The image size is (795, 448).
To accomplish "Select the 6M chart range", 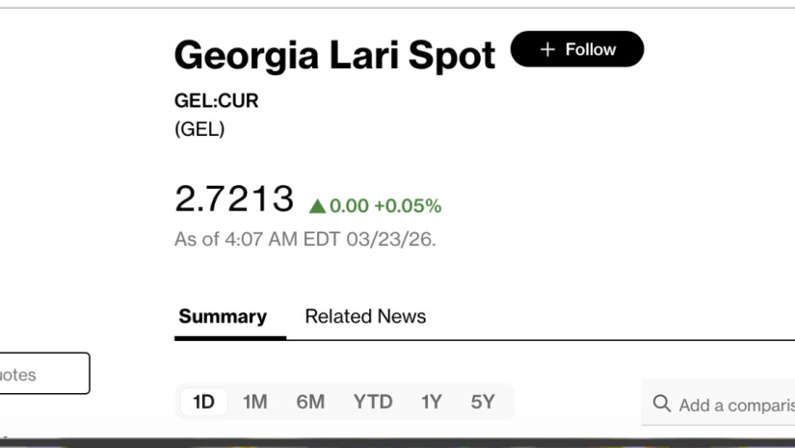I will 310,402.
